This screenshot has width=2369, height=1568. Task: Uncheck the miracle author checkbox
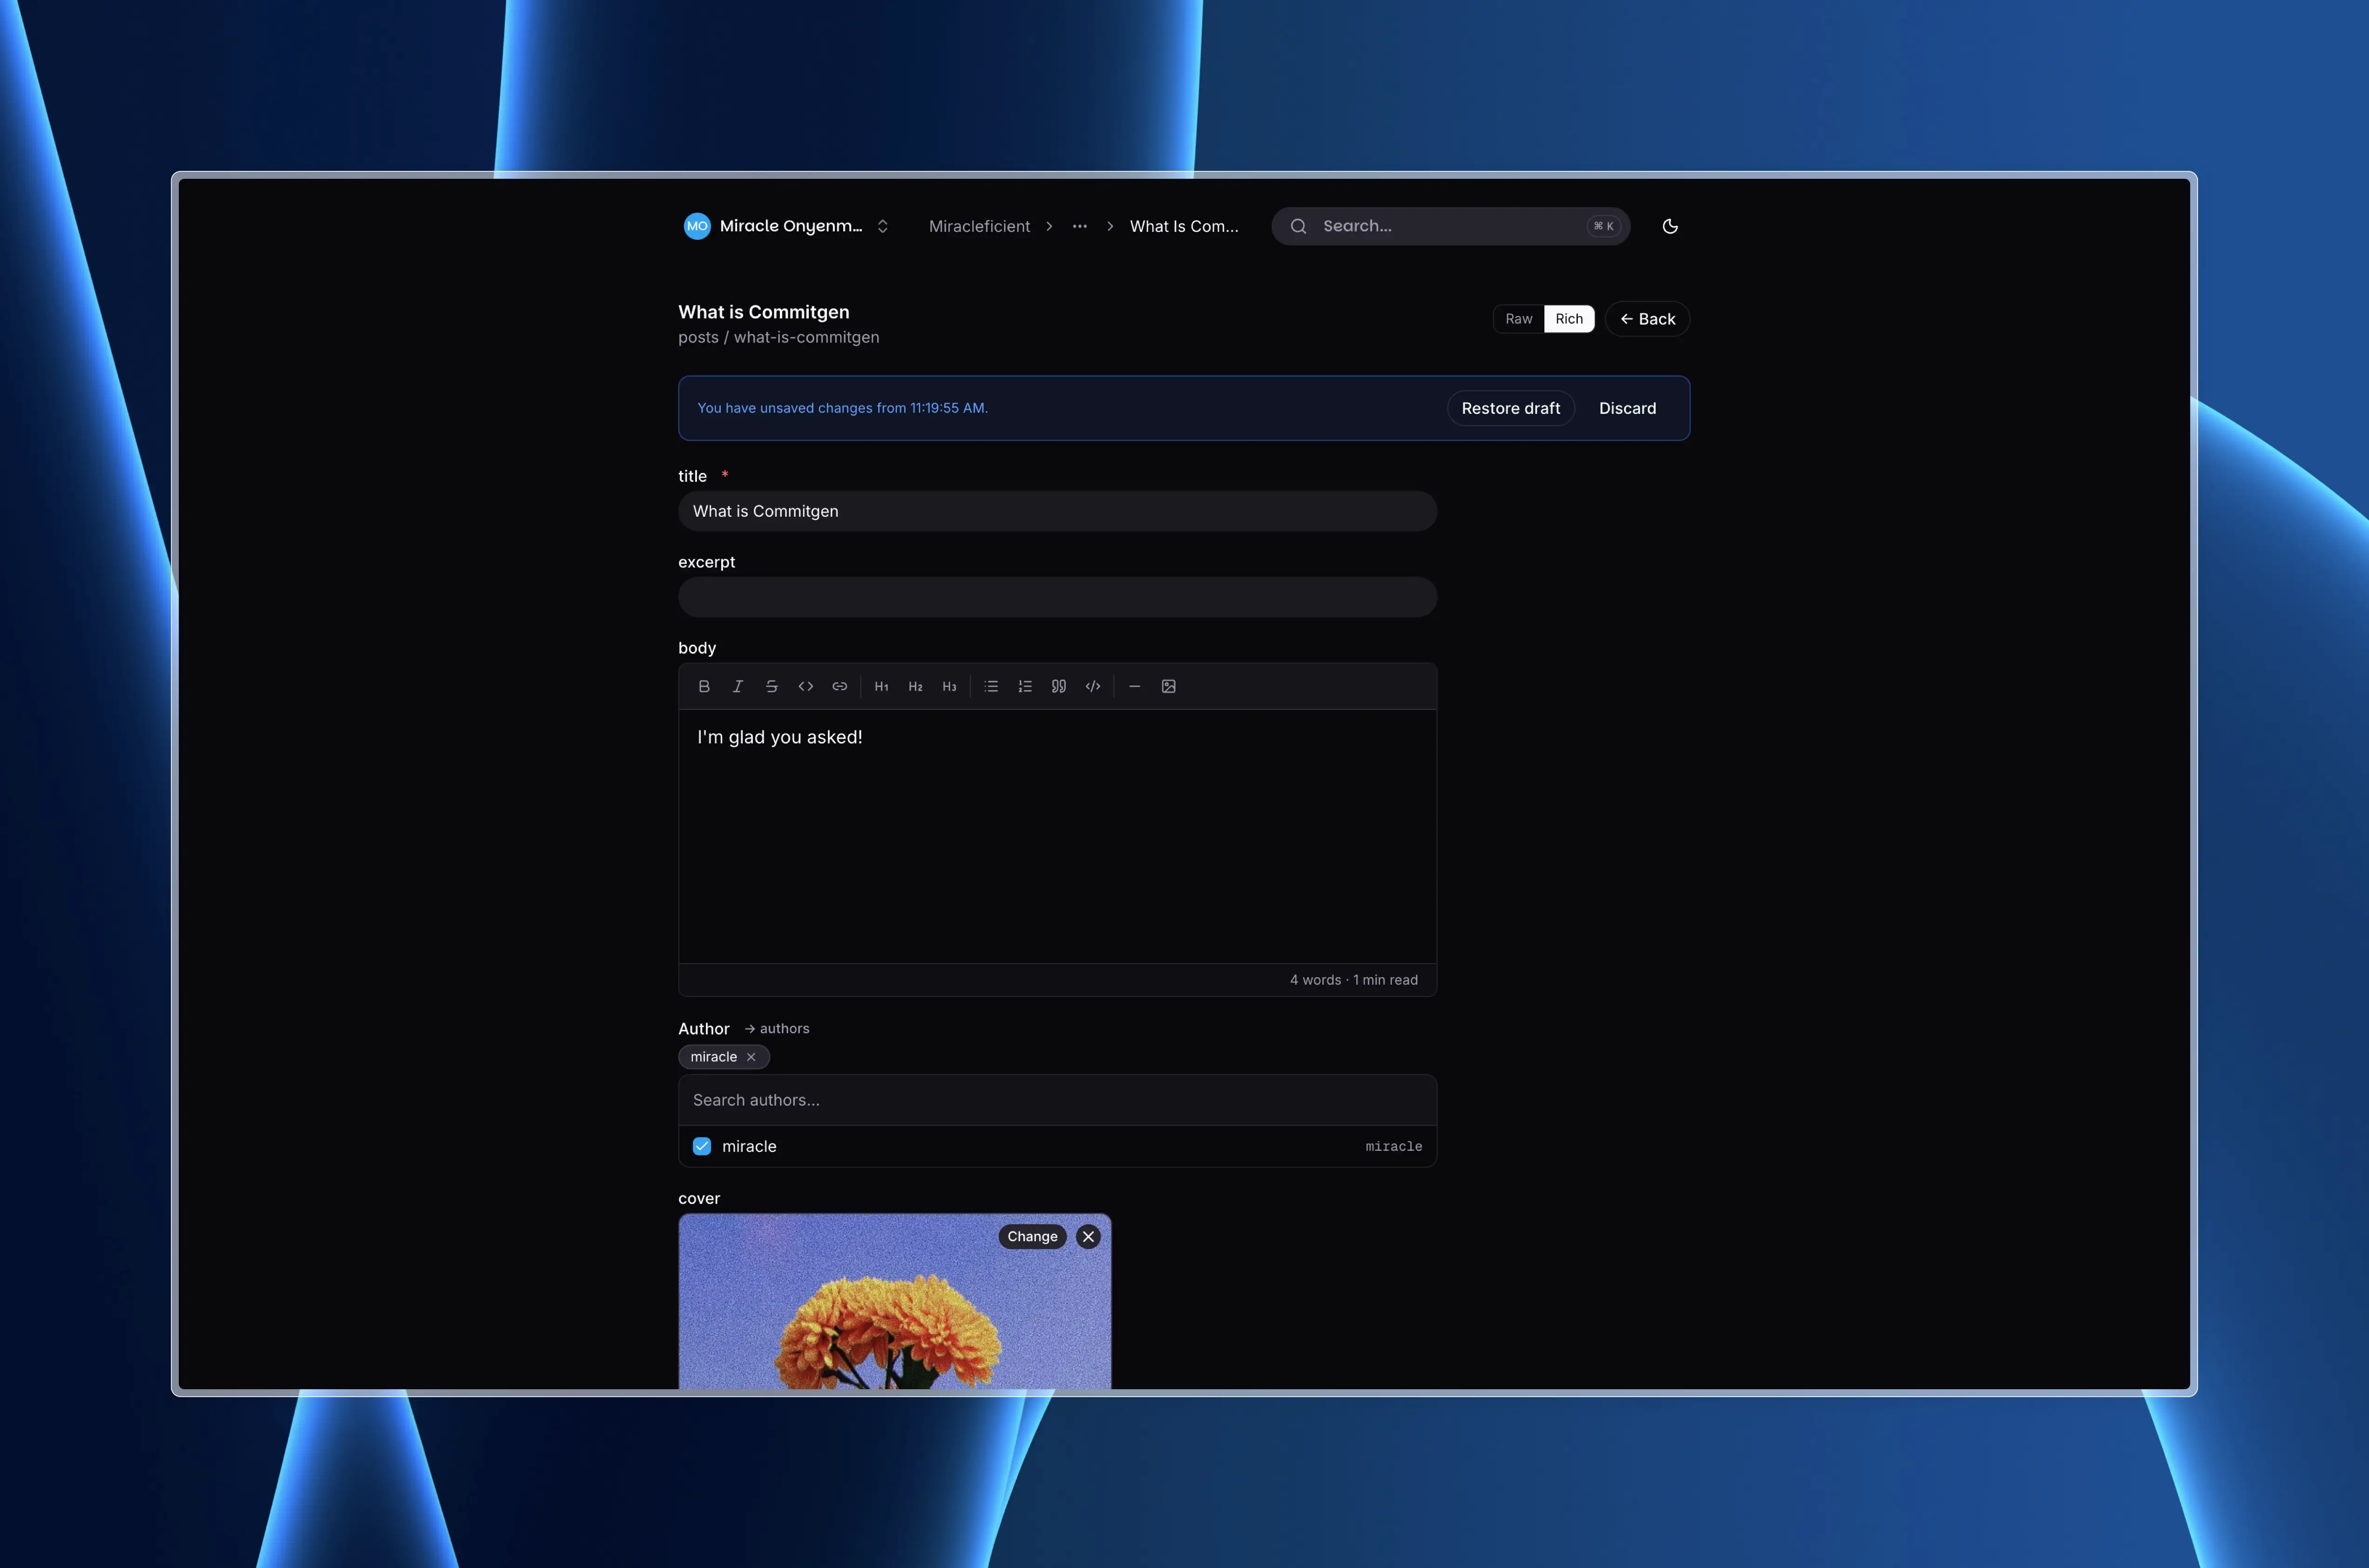[x=702, y=1146]
